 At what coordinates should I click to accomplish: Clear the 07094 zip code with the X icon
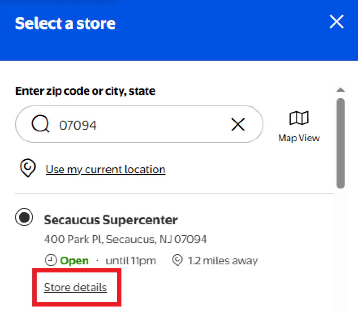click(x=238, y=125)
